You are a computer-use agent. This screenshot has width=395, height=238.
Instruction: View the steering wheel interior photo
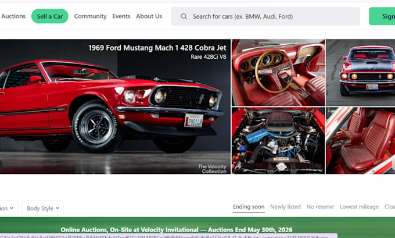click(x=278, y=72)
